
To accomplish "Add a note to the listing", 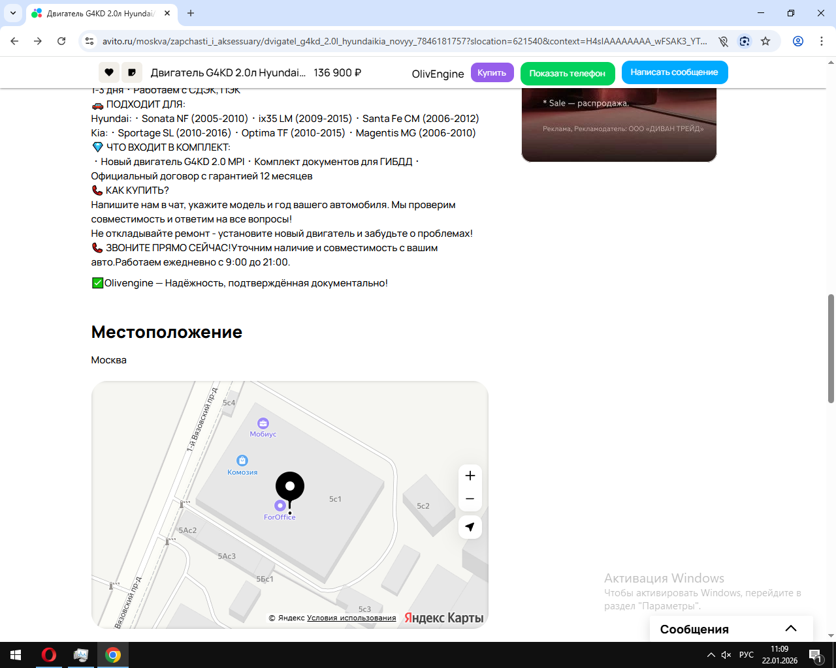I will 132,72.
